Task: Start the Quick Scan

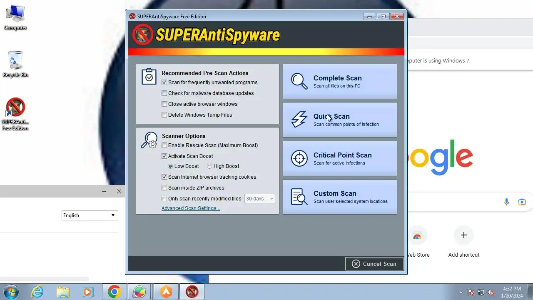Action: pos(340,120)
